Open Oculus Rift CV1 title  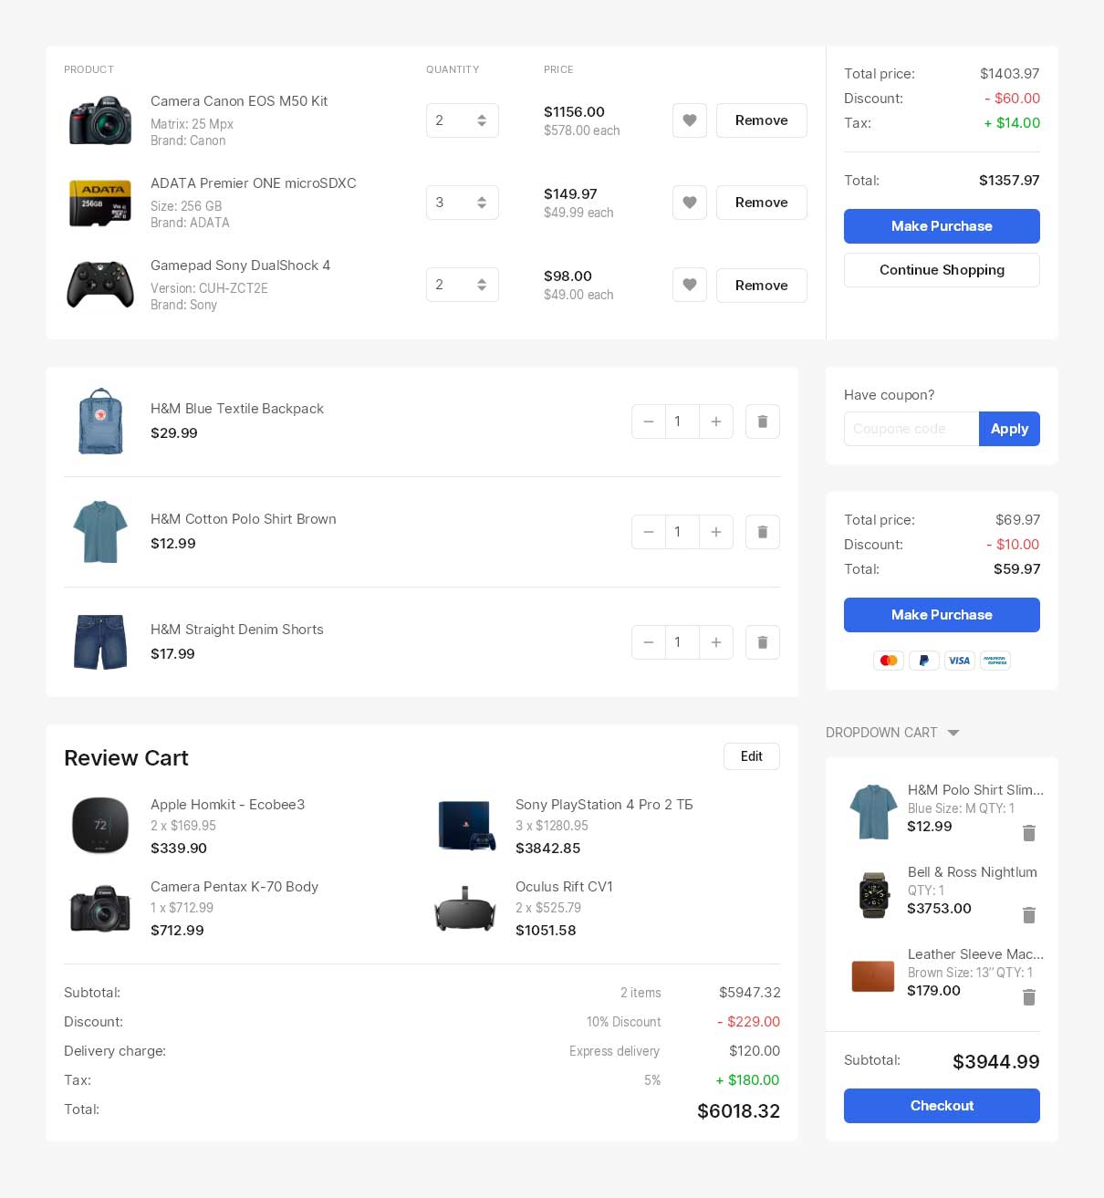pos(564,887)
